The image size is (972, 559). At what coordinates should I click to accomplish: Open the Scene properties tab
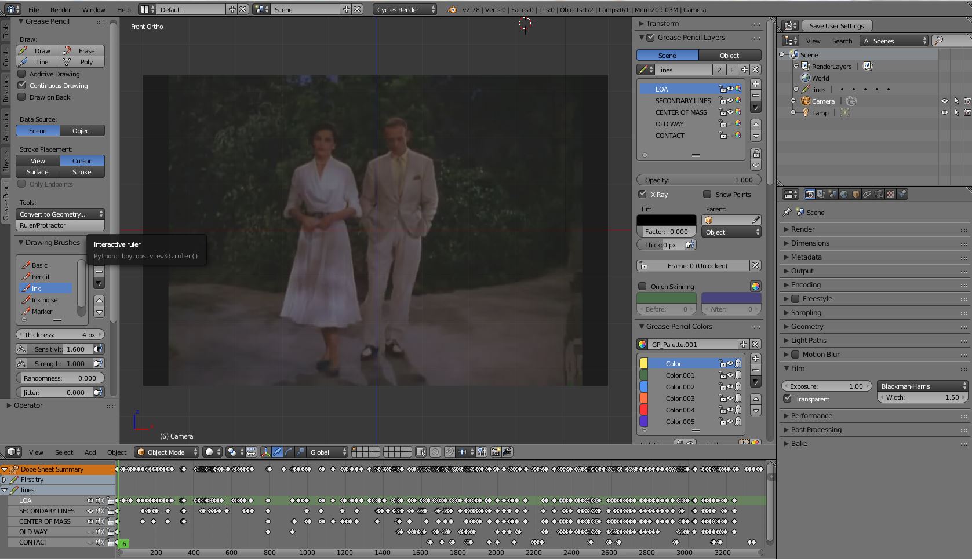(832, 194)
